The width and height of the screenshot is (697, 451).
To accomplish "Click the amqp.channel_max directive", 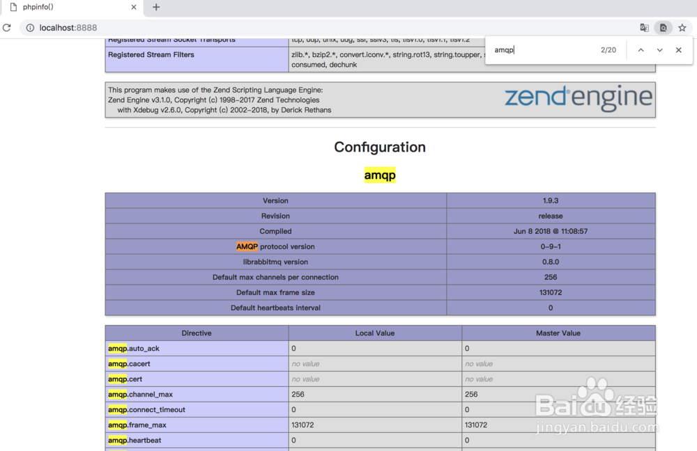I will 140,394.
